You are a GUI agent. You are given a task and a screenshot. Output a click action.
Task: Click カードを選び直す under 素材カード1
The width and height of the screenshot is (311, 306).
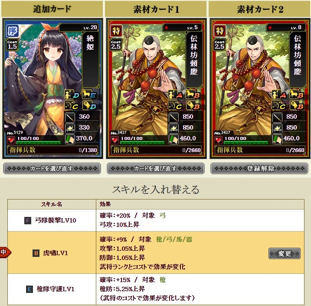(x=156, y=169)
